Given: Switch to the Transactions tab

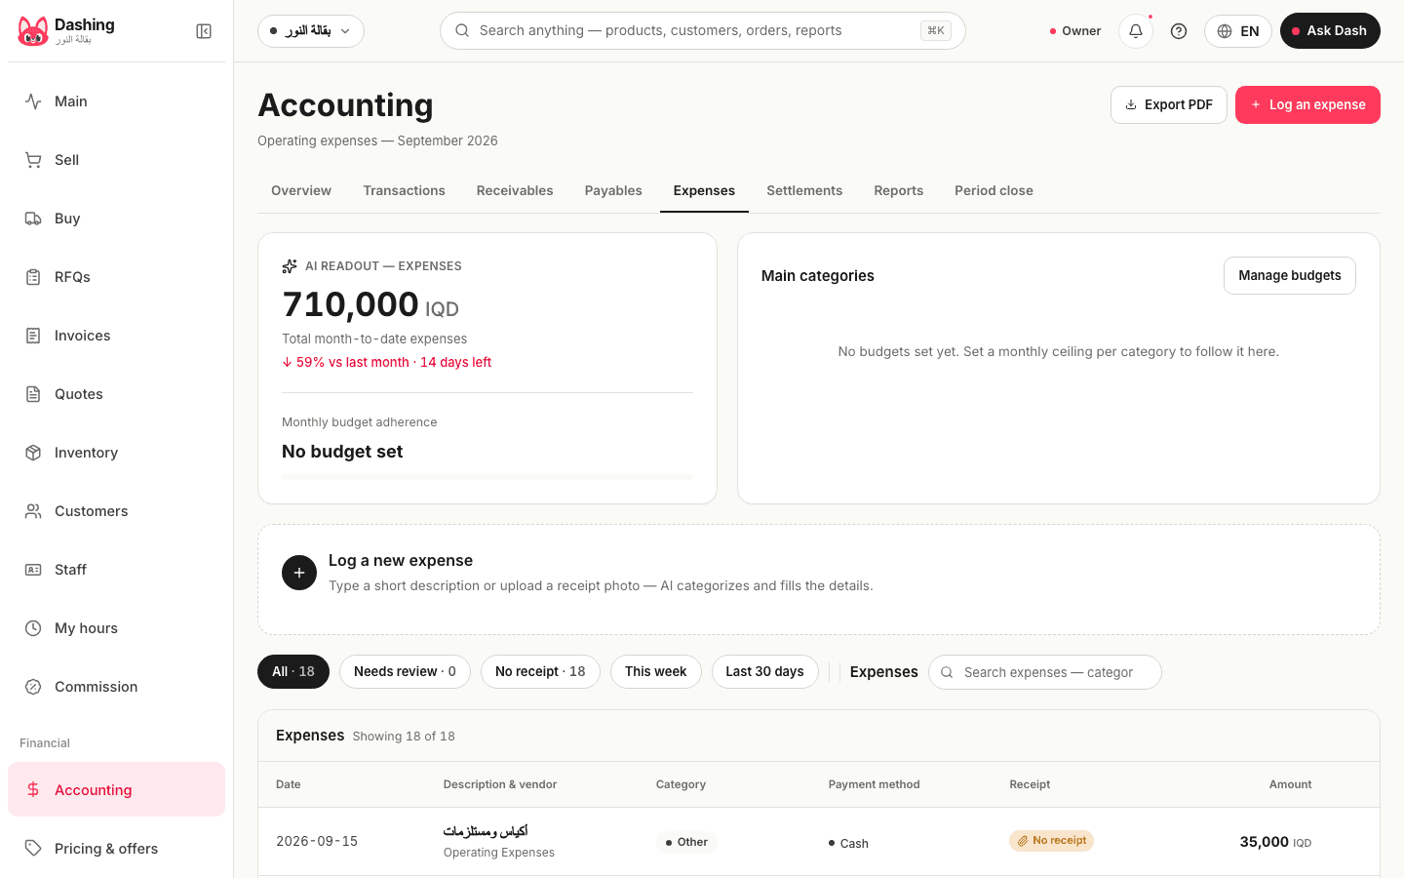Looking at the screenshot, I should [405, 191].
